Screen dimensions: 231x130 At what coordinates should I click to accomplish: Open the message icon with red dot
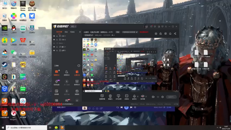pos(151,27)
